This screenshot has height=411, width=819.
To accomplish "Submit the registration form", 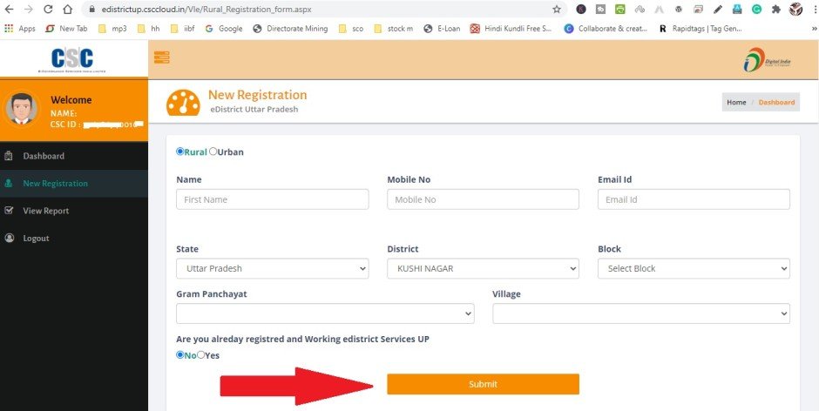I will pos(483,384).
